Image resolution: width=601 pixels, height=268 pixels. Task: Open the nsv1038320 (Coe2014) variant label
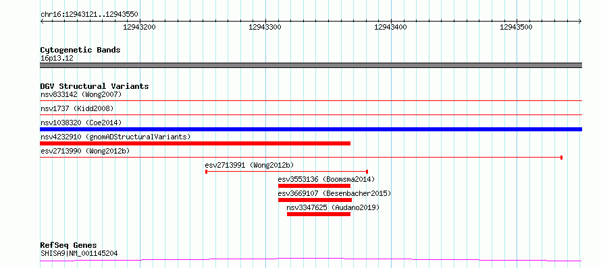pos(81,123)
